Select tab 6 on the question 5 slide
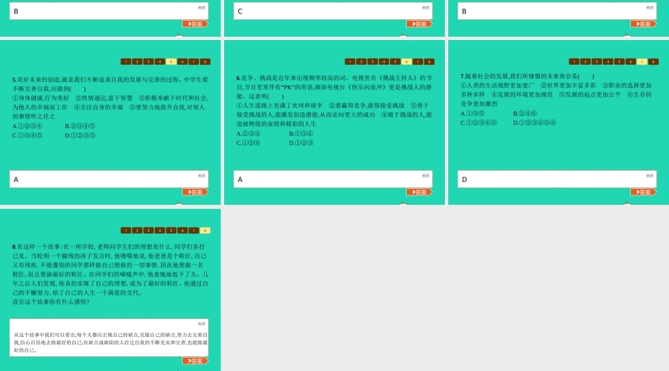This screenshot has width=669, height=371. [x=182, y=61]
